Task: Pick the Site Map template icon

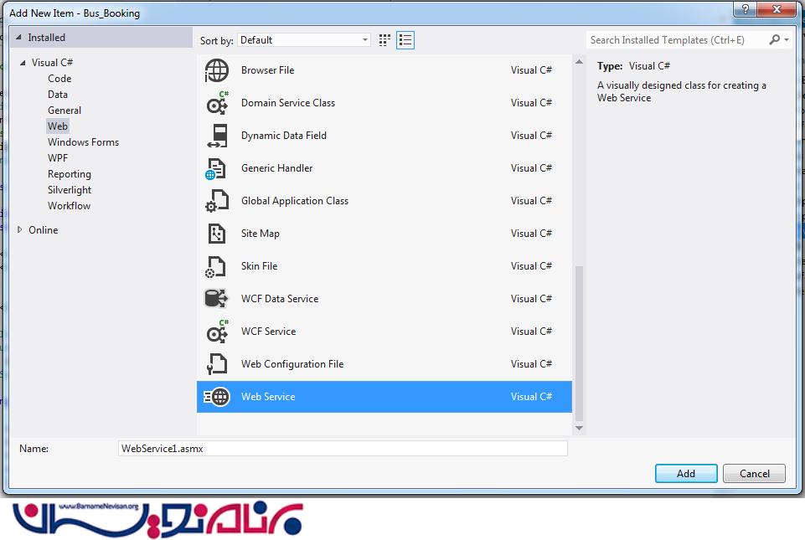Action: click(217, 234)
